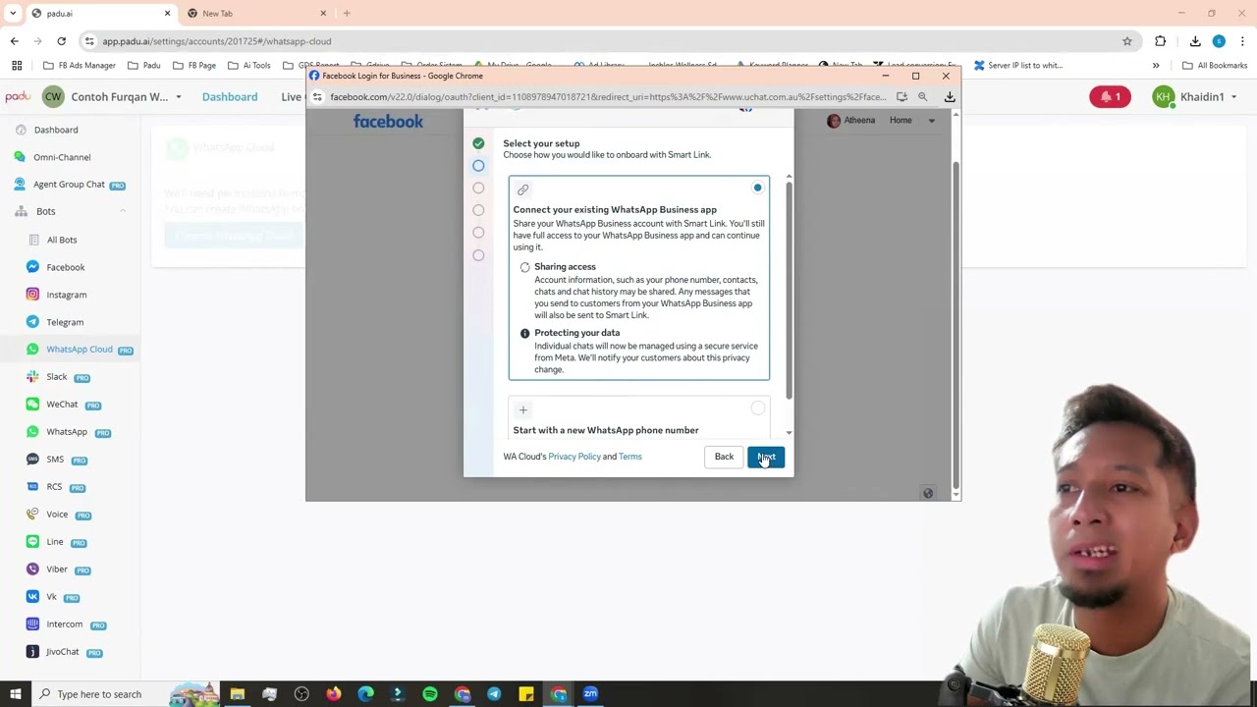The image size is (1257, 707).
Task: Open the green WhatsApp PRO icon in sidebar
Action: [x=32, y=432]
